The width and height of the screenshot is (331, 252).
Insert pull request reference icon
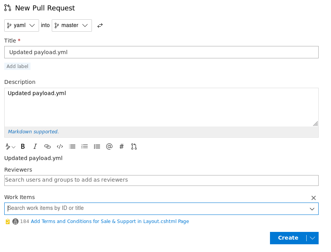134,146
